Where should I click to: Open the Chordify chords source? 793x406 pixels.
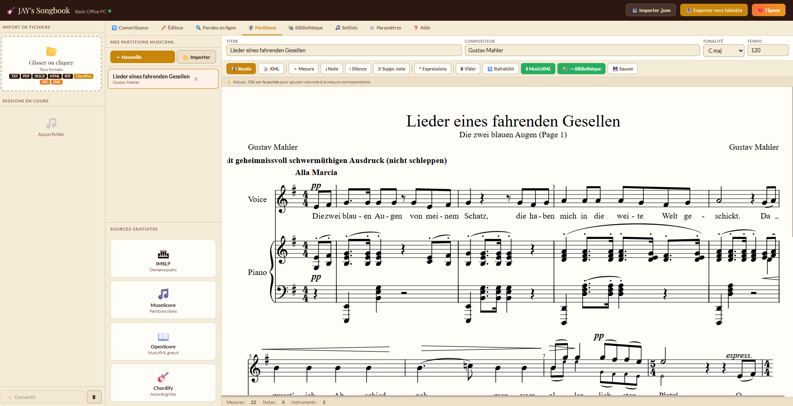click(x=163, y=383)
